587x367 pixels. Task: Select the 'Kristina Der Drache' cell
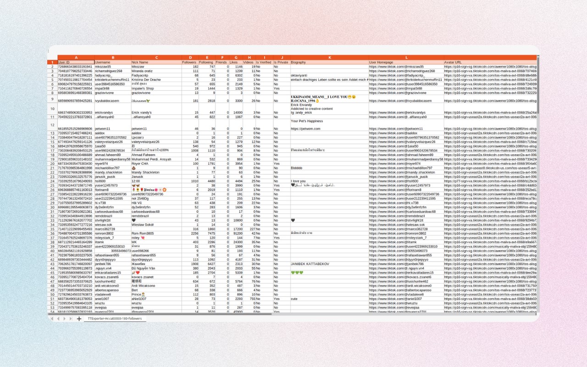tap(156, 80)
